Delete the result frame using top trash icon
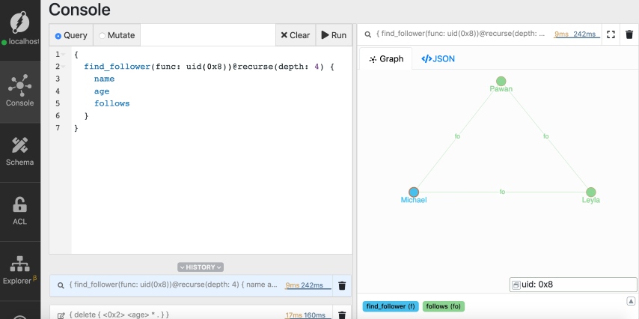Viewport: 639px width, 319px height. pyautogui.click(x=629, y=34)
